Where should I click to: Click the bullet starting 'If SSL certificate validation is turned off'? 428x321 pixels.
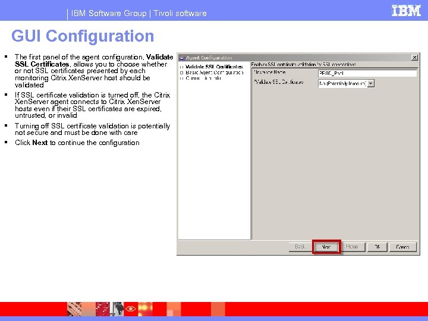(92, 105)
